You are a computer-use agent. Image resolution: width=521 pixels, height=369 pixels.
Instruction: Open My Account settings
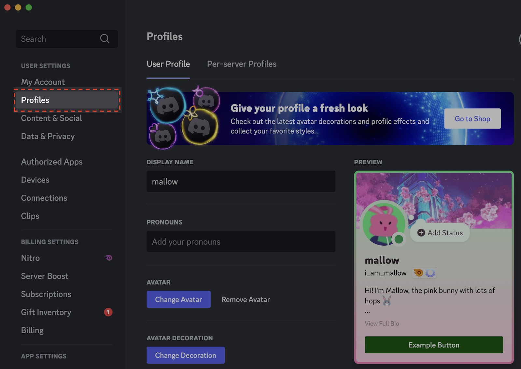tap(43, 82)
